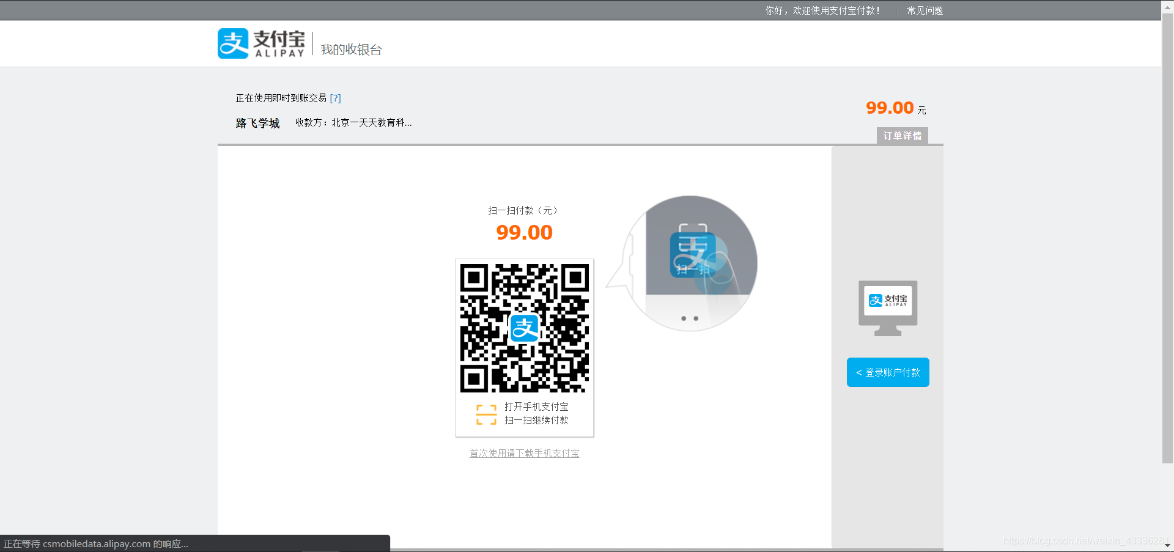1174x552 pixels.
Task: Click the scrollbar down arrow
Action: coord(1168,546)
